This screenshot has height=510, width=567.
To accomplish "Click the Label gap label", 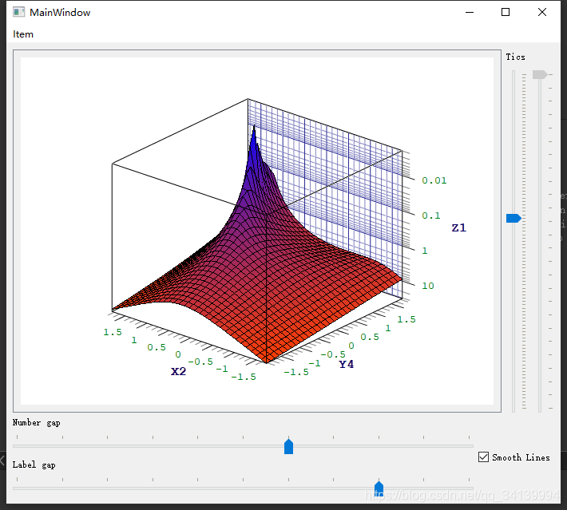I will pos(34,465).
